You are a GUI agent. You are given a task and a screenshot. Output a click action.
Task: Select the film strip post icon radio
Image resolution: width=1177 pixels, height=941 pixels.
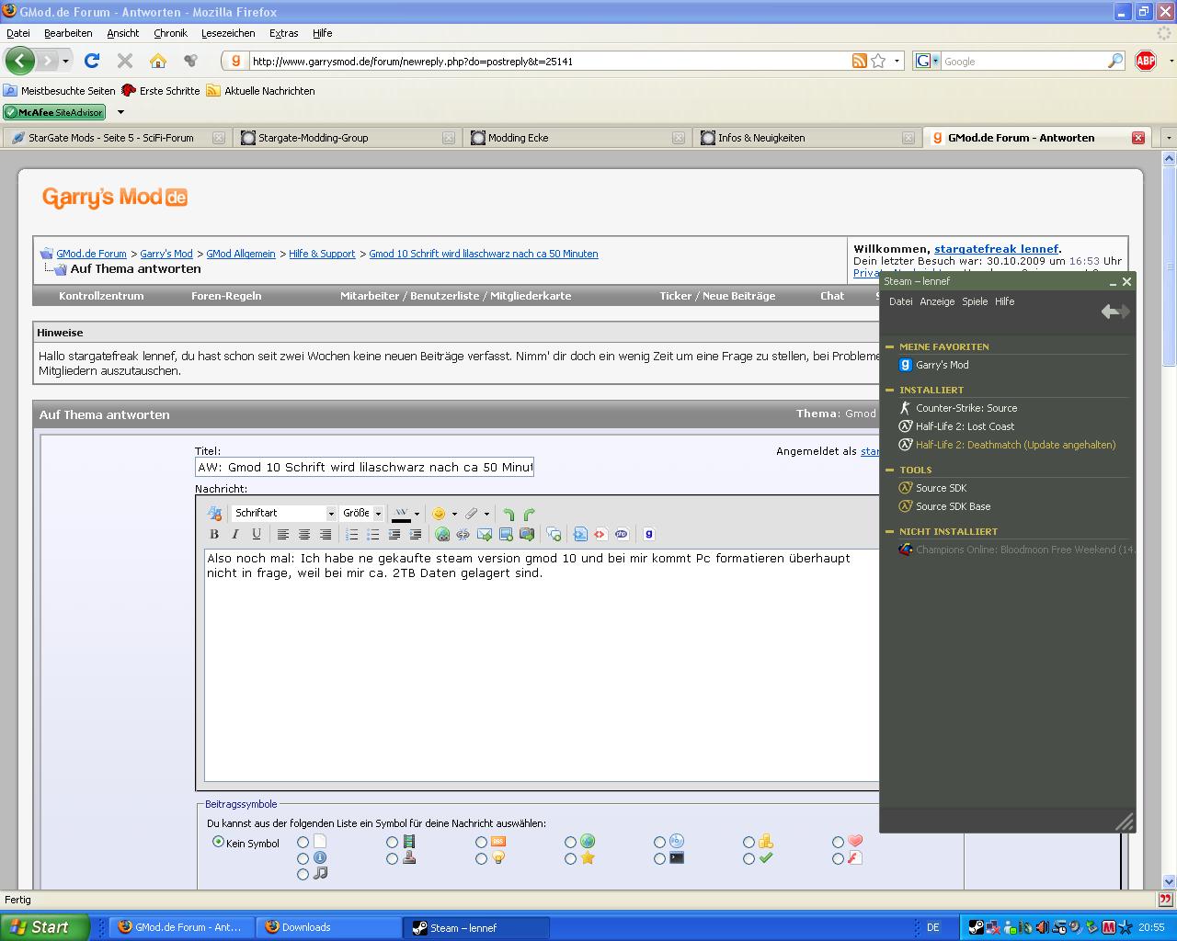393,842
